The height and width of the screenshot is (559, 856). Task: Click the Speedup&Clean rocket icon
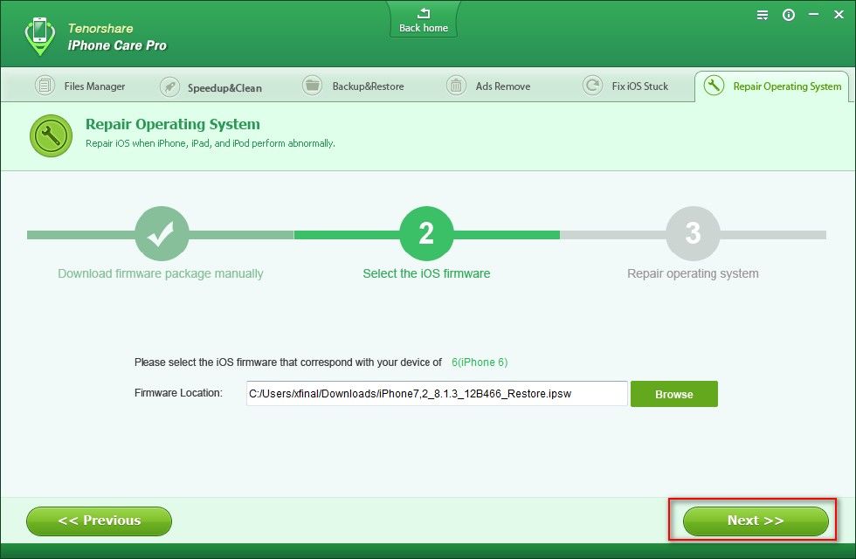(169, 86)
